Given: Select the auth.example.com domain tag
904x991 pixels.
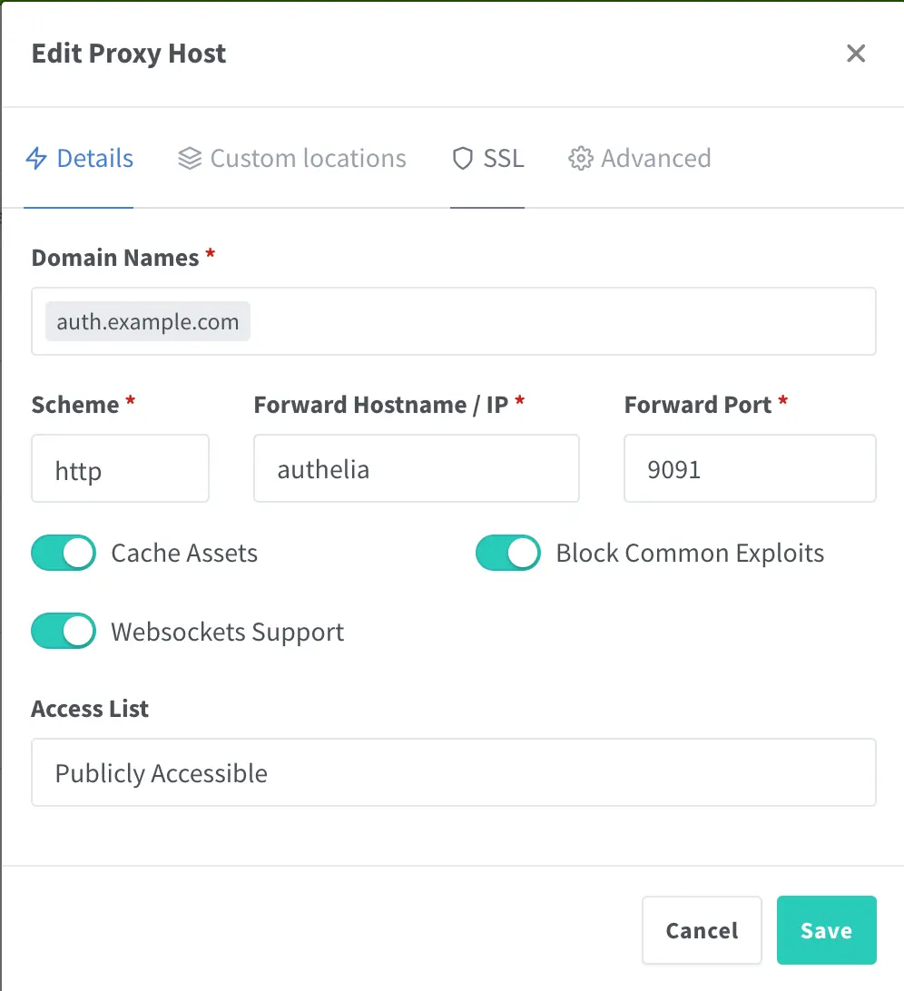Looking at the screenshot, I should click(x=148, y=321).
